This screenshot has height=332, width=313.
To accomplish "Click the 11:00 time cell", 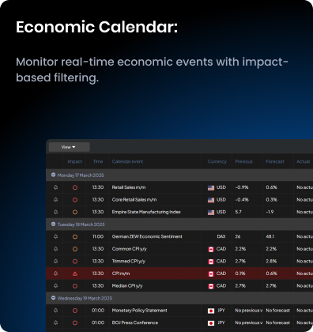I will [x=98, y=236].
